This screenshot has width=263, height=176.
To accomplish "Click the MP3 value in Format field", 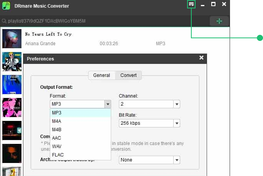I will pos(56,104).
